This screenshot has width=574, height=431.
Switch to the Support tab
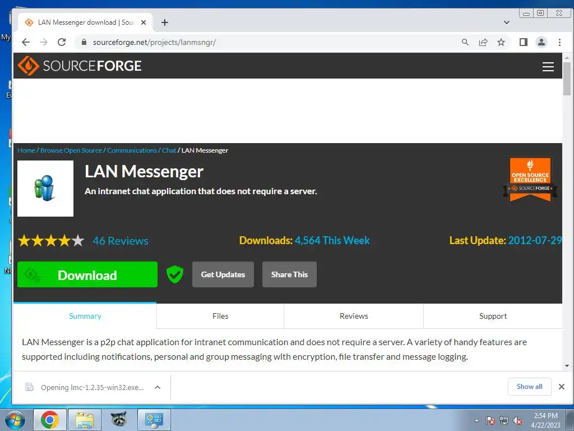[493, 316]
